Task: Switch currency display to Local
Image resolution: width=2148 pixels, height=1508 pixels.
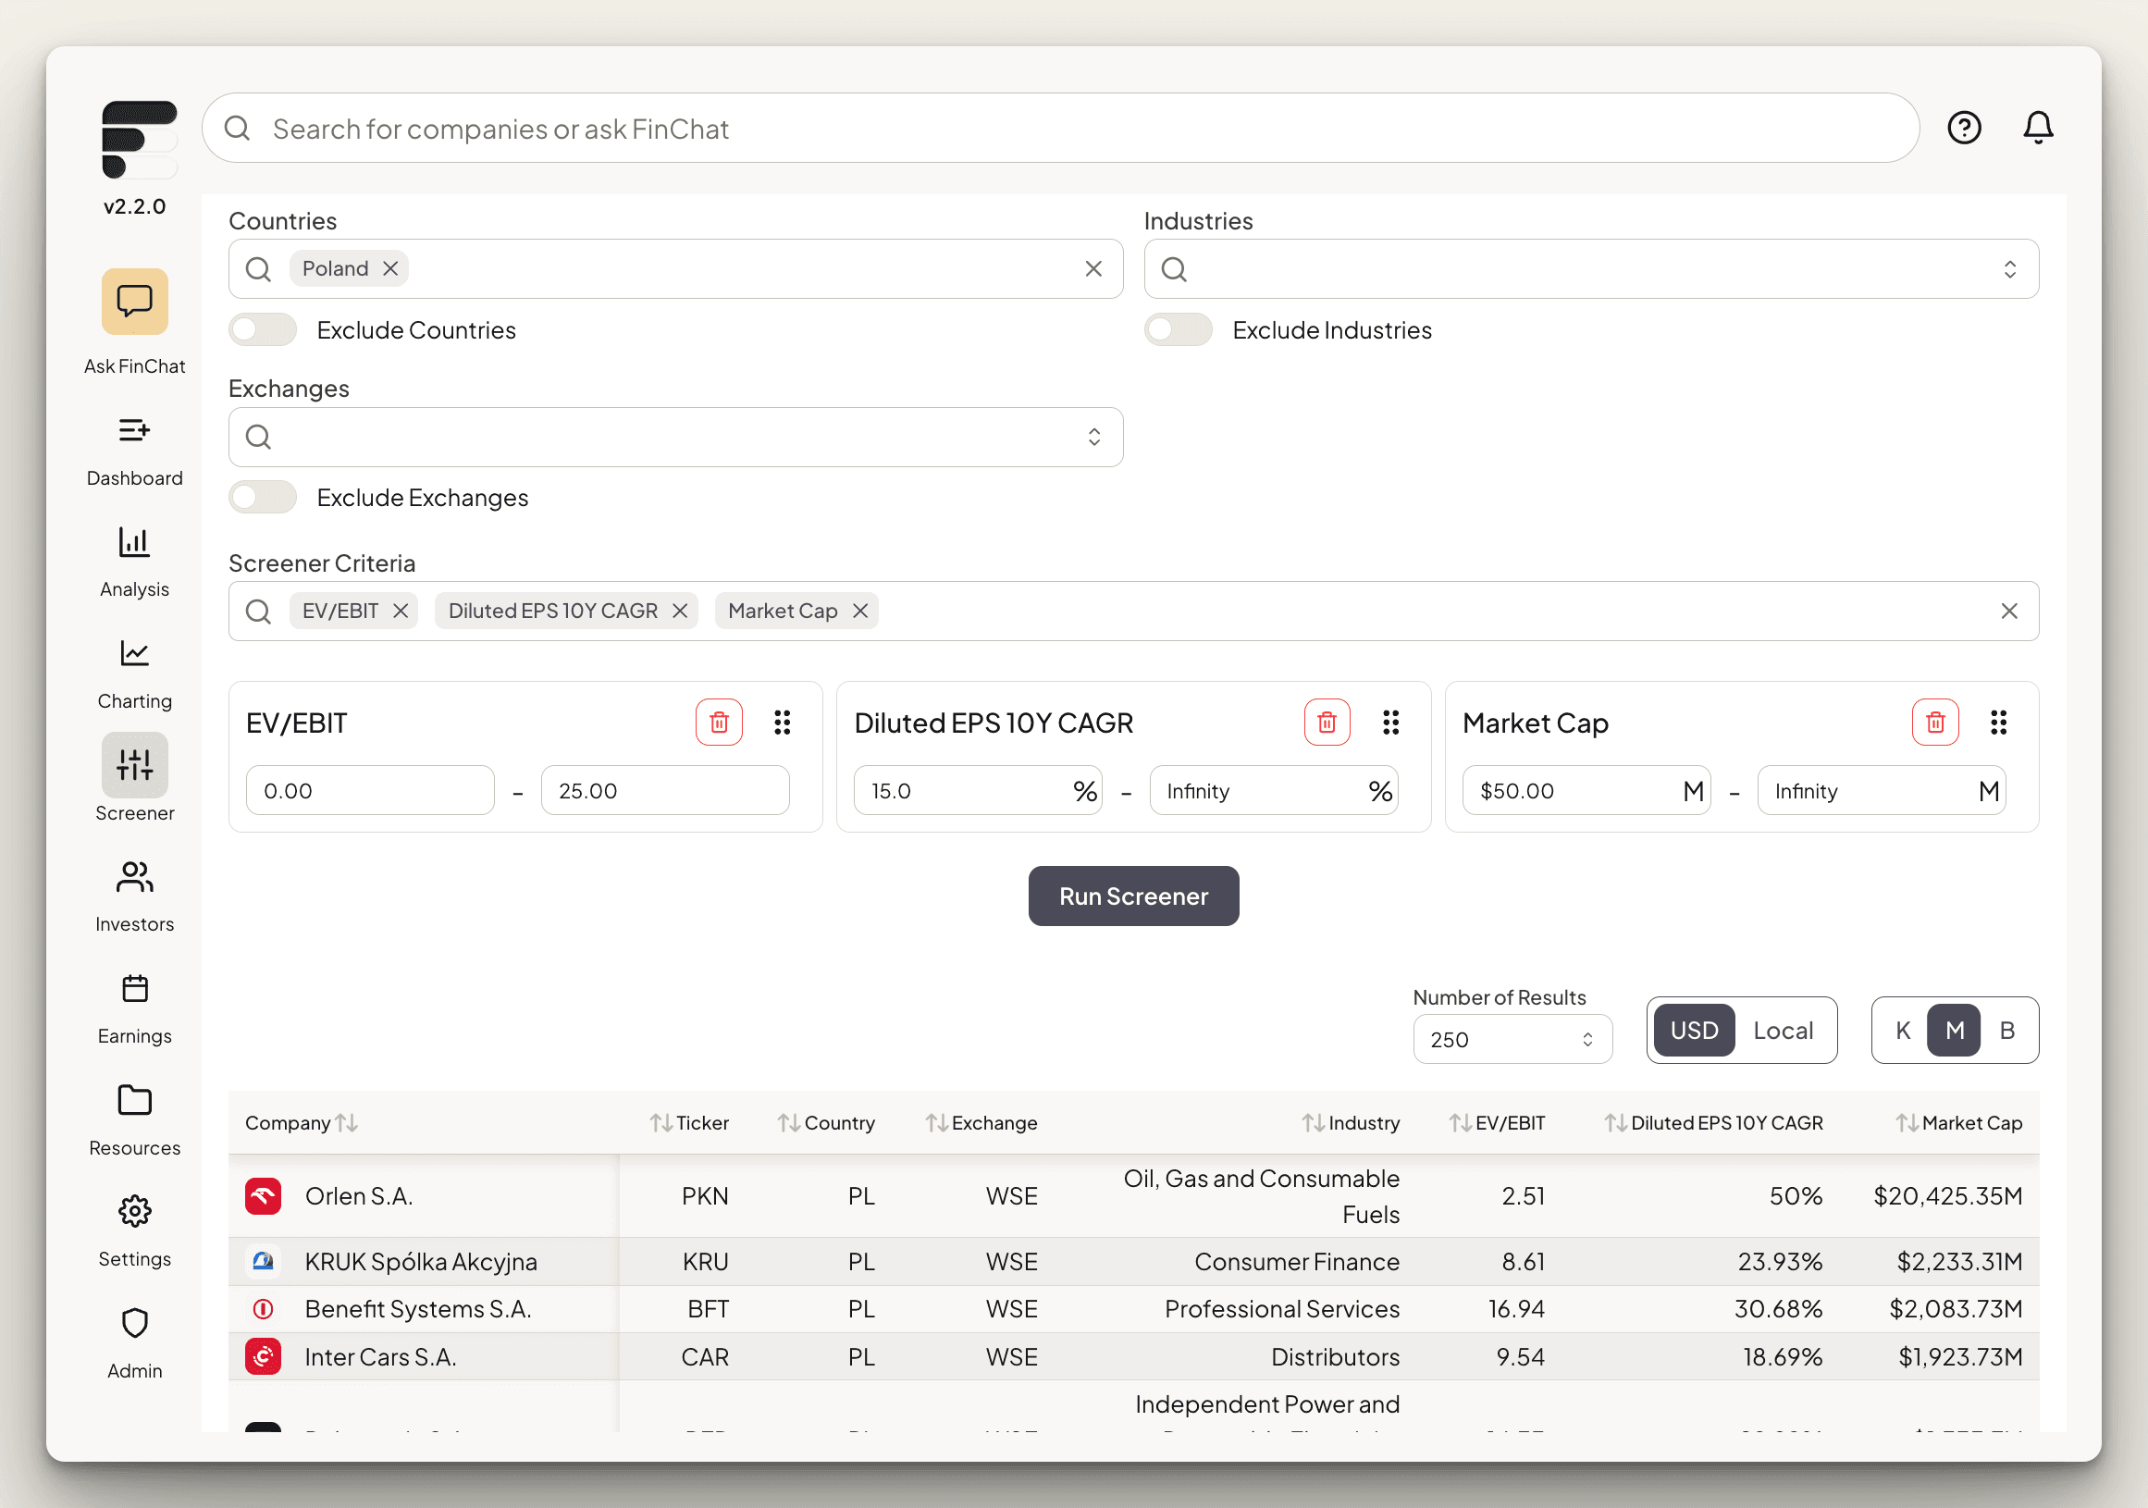Action: coord(1783,1030)
